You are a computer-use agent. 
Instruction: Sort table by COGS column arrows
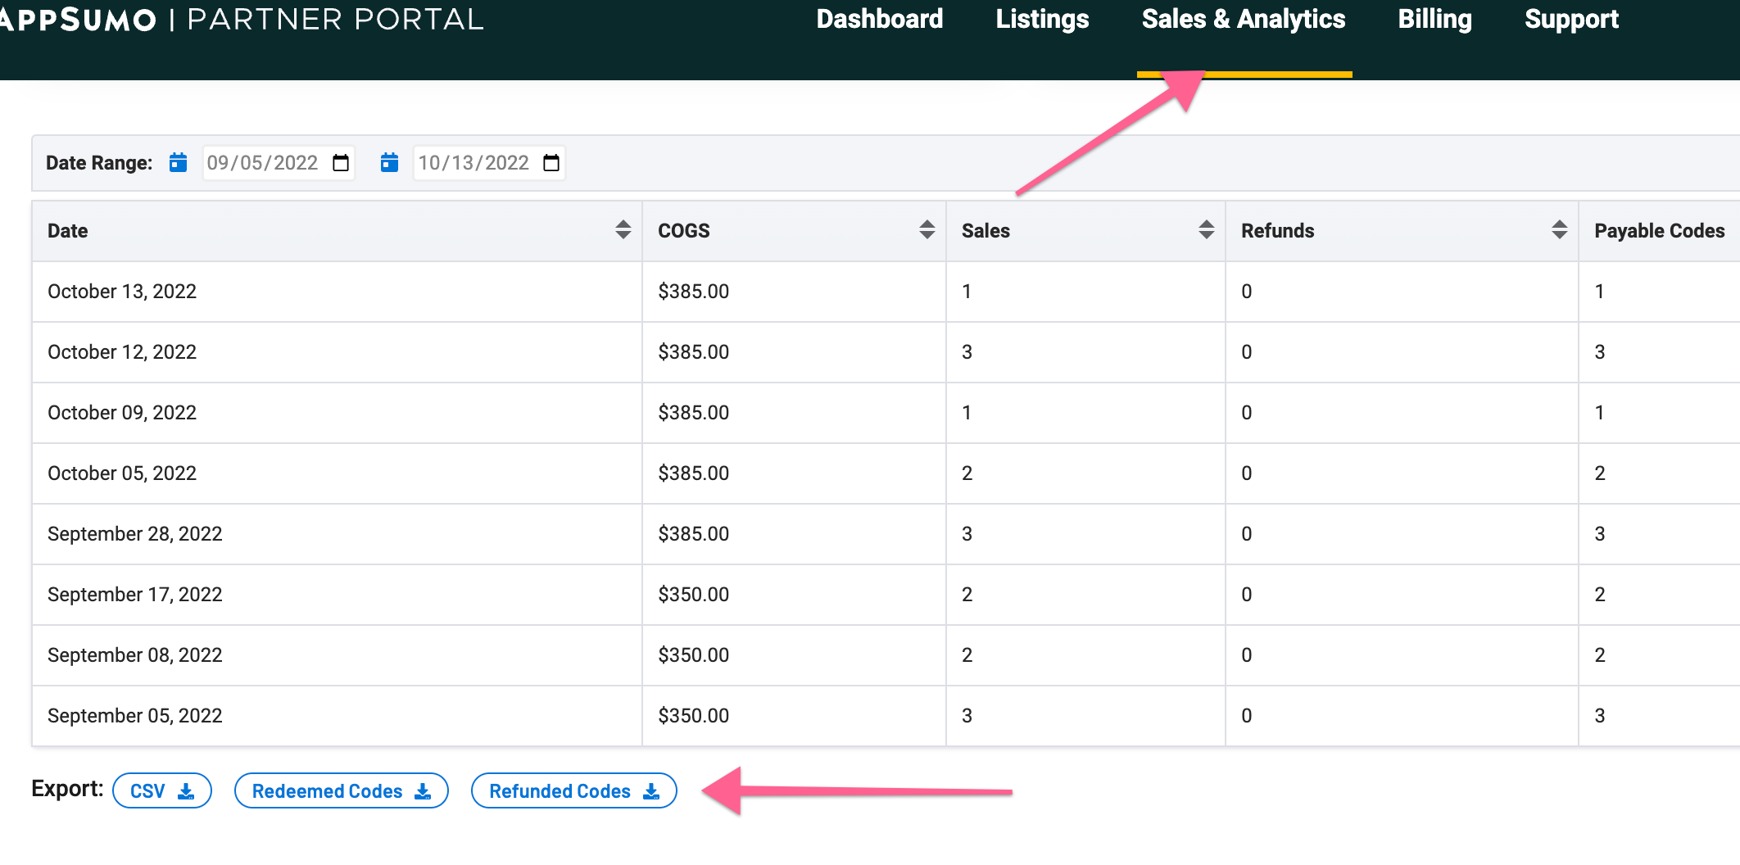point(927,230)
